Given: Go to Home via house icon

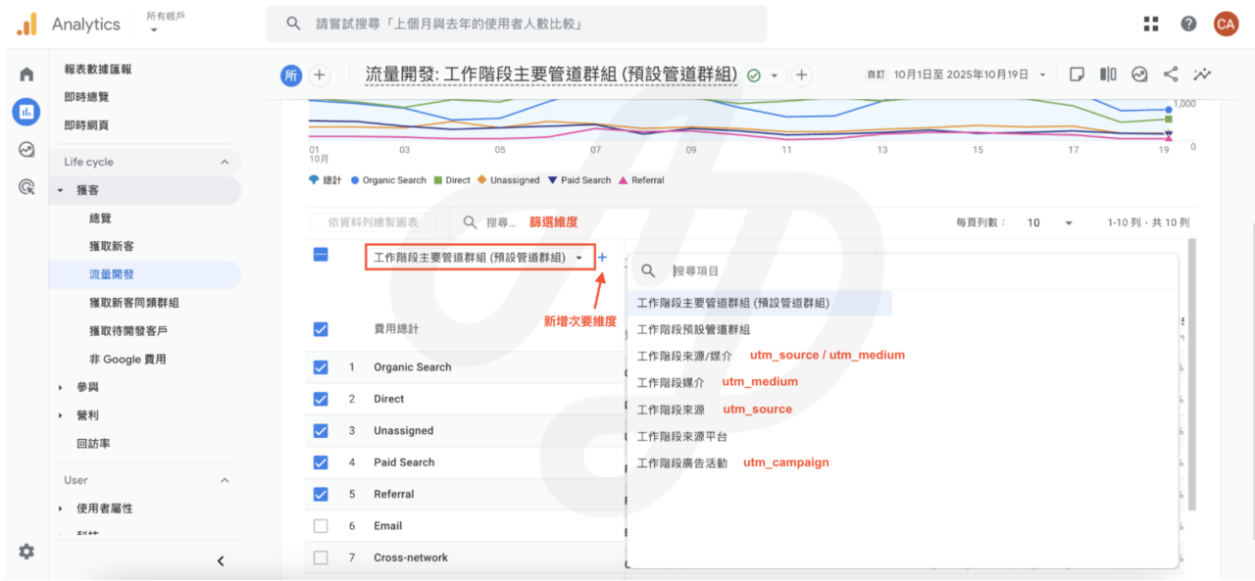Looking at the screenshot, I should pos(26,74).
